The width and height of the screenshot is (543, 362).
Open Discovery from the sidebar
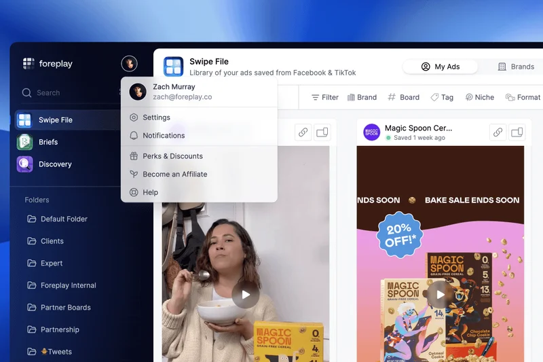coord(55,164)
